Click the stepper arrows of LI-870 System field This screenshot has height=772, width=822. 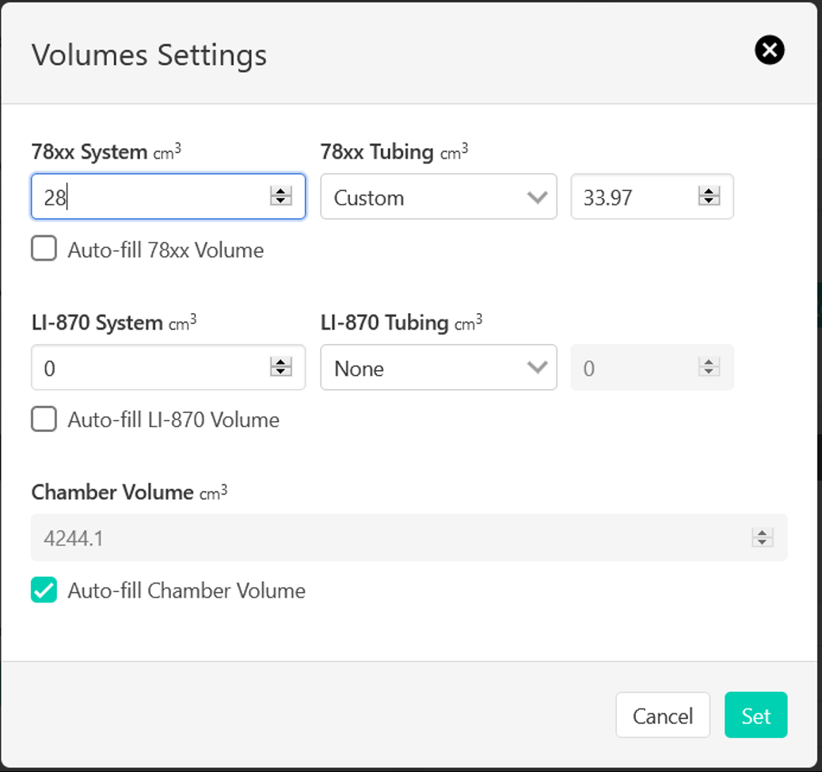pyautogui.click(x=280, y=367)
